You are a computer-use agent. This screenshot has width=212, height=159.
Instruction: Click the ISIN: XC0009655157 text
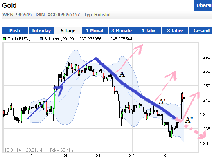[58, 15]
